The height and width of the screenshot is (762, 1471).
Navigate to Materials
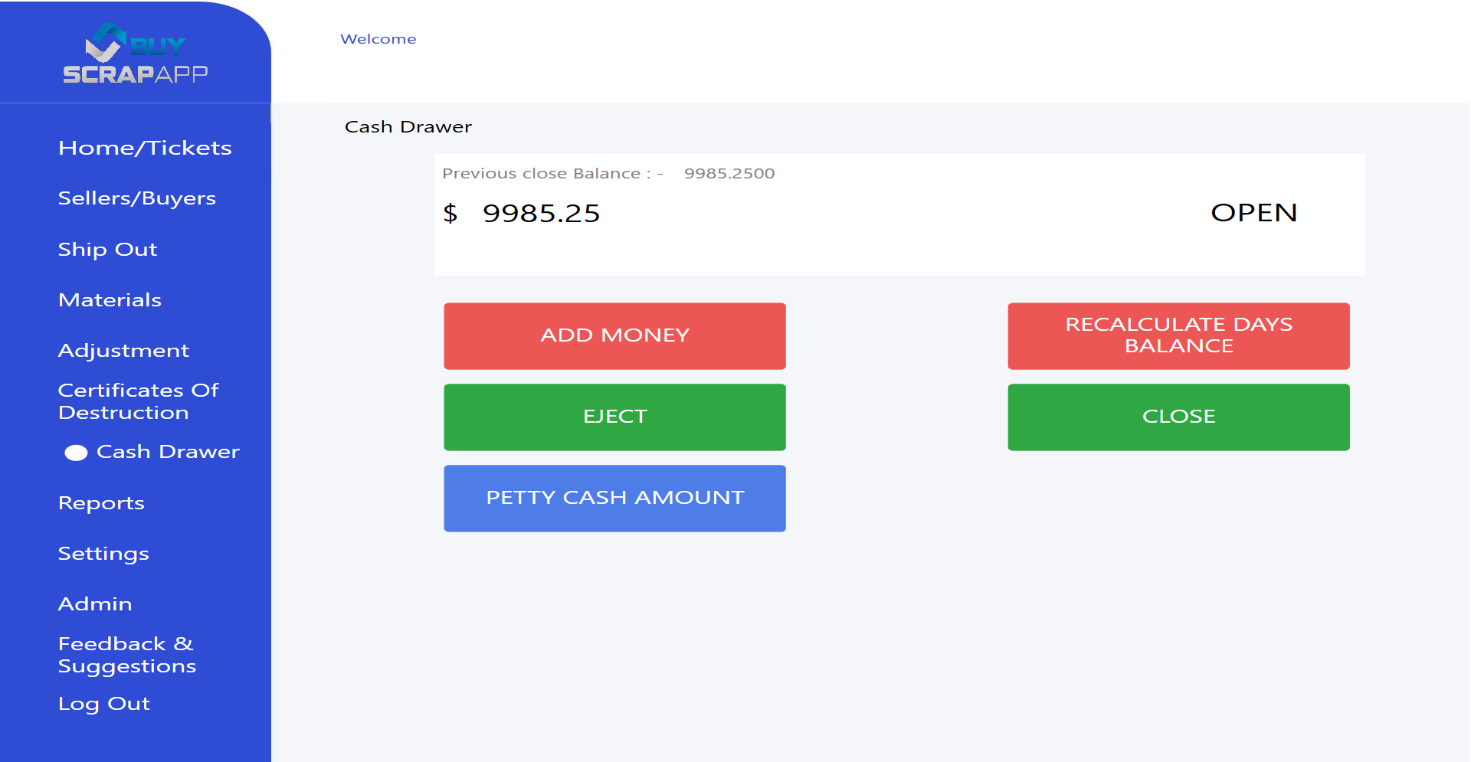[x=110, y=300]
